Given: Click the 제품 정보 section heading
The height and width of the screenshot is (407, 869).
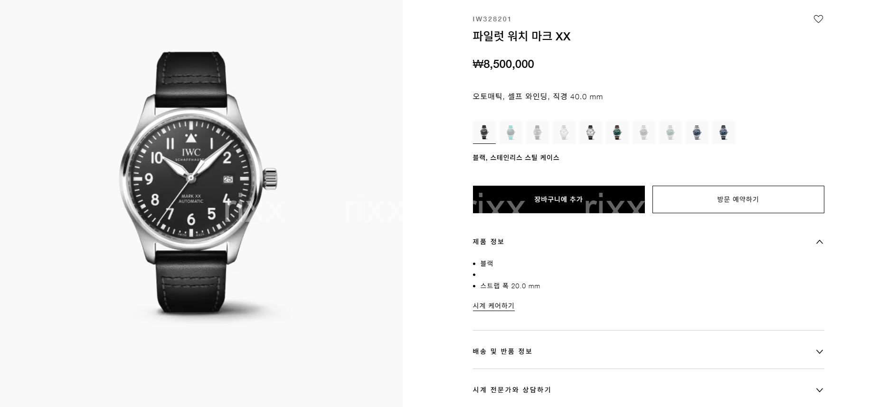Looking at the screenshot, I should 489,242.
